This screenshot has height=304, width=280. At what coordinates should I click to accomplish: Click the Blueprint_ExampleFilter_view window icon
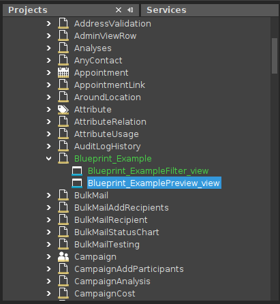77,171
